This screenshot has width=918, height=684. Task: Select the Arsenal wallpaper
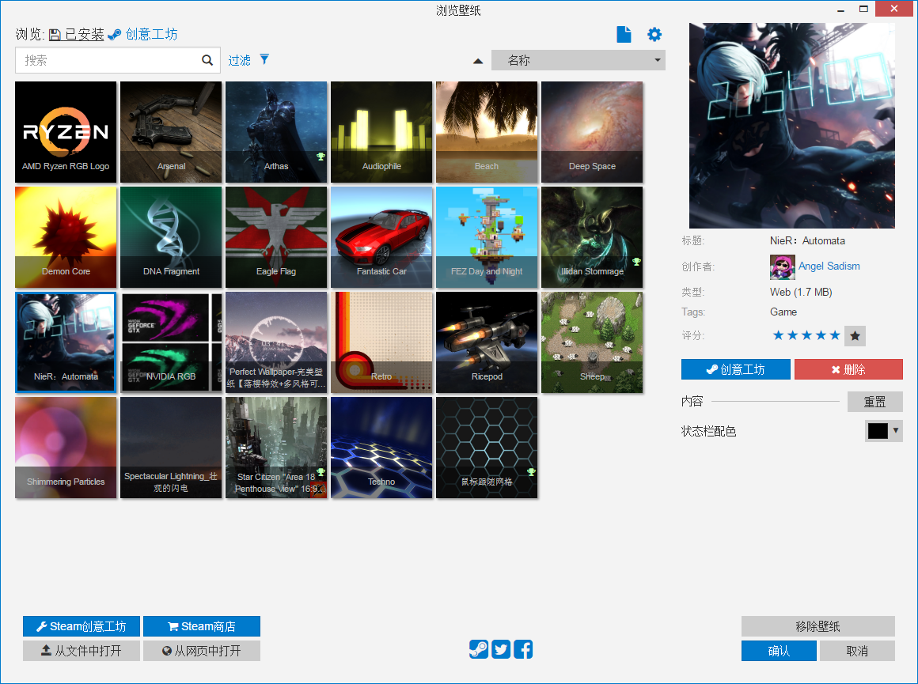pyautogui.click(x=171, y=132)
